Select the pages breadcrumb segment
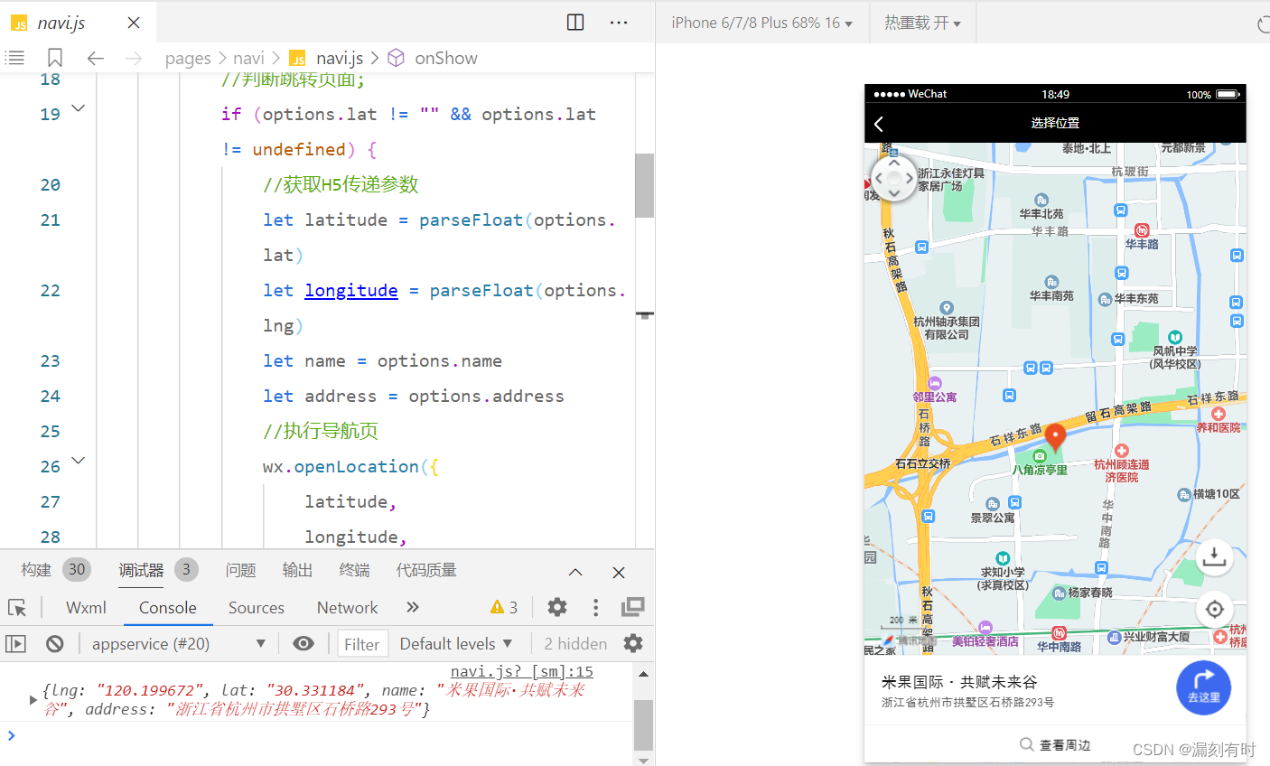Screen dimensions: 1270x766 pyautogui.click(x=188, y=58)
